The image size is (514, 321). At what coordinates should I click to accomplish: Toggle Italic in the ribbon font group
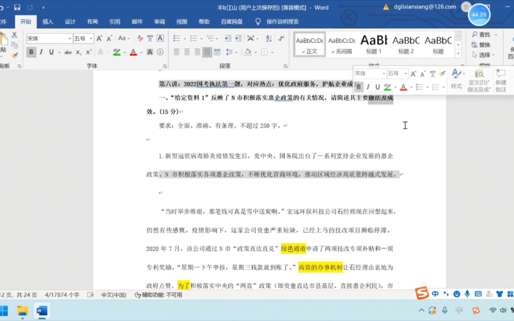click(41, 52)
